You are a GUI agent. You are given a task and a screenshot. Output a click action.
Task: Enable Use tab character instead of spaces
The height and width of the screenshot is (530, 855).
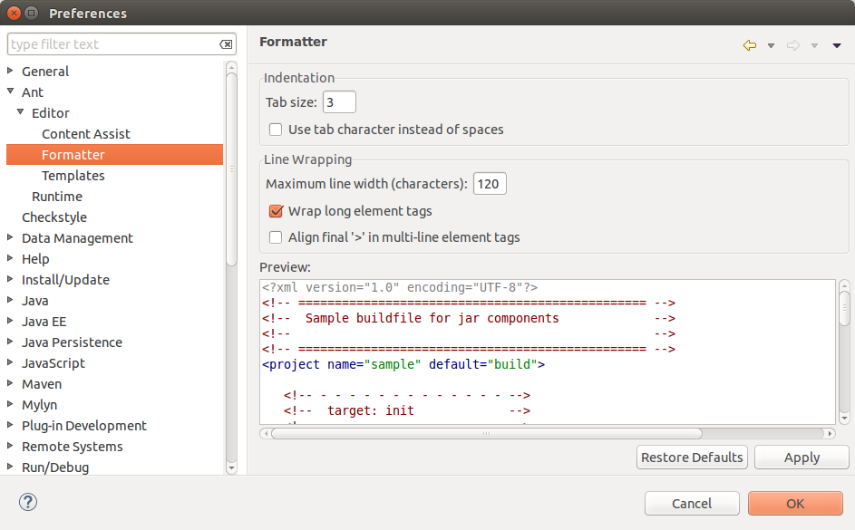coord(277,130)
